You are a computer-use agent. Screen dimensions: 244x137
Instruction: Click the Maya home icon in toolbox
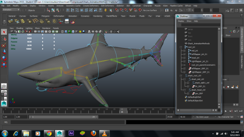(x=4, y=104)
